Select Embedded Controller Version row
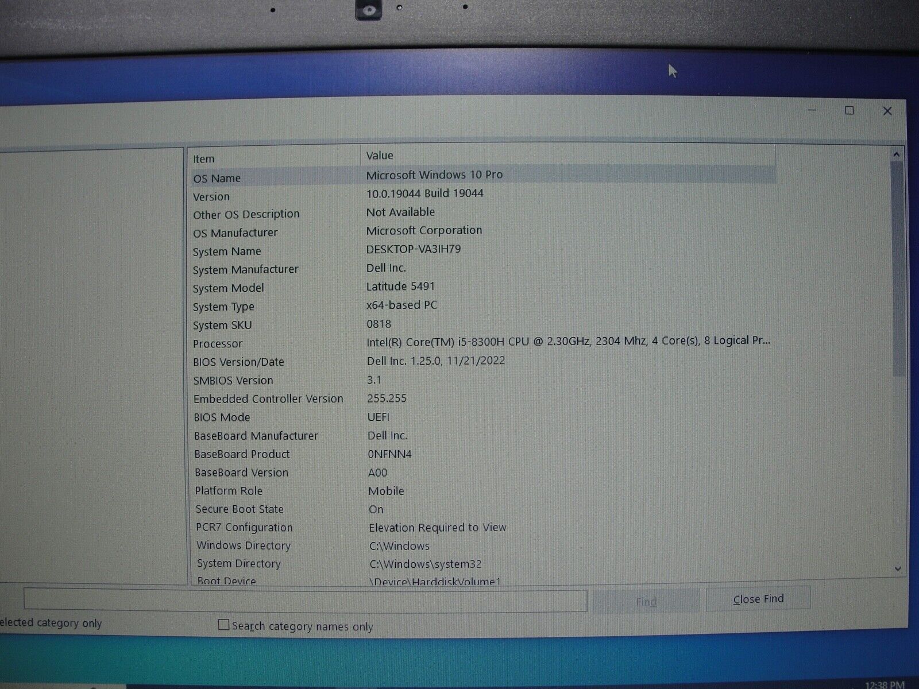Image resolution: width=919 pixels, height=689 pixels. click(x=483, y=398)
